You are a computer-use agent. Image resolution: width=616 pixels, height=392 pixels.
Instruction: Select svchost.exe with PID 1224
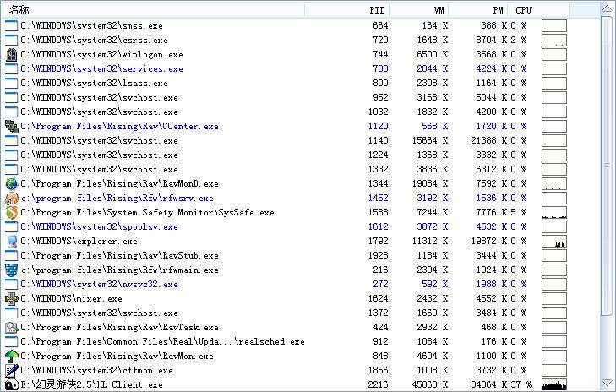pos(100,155)
